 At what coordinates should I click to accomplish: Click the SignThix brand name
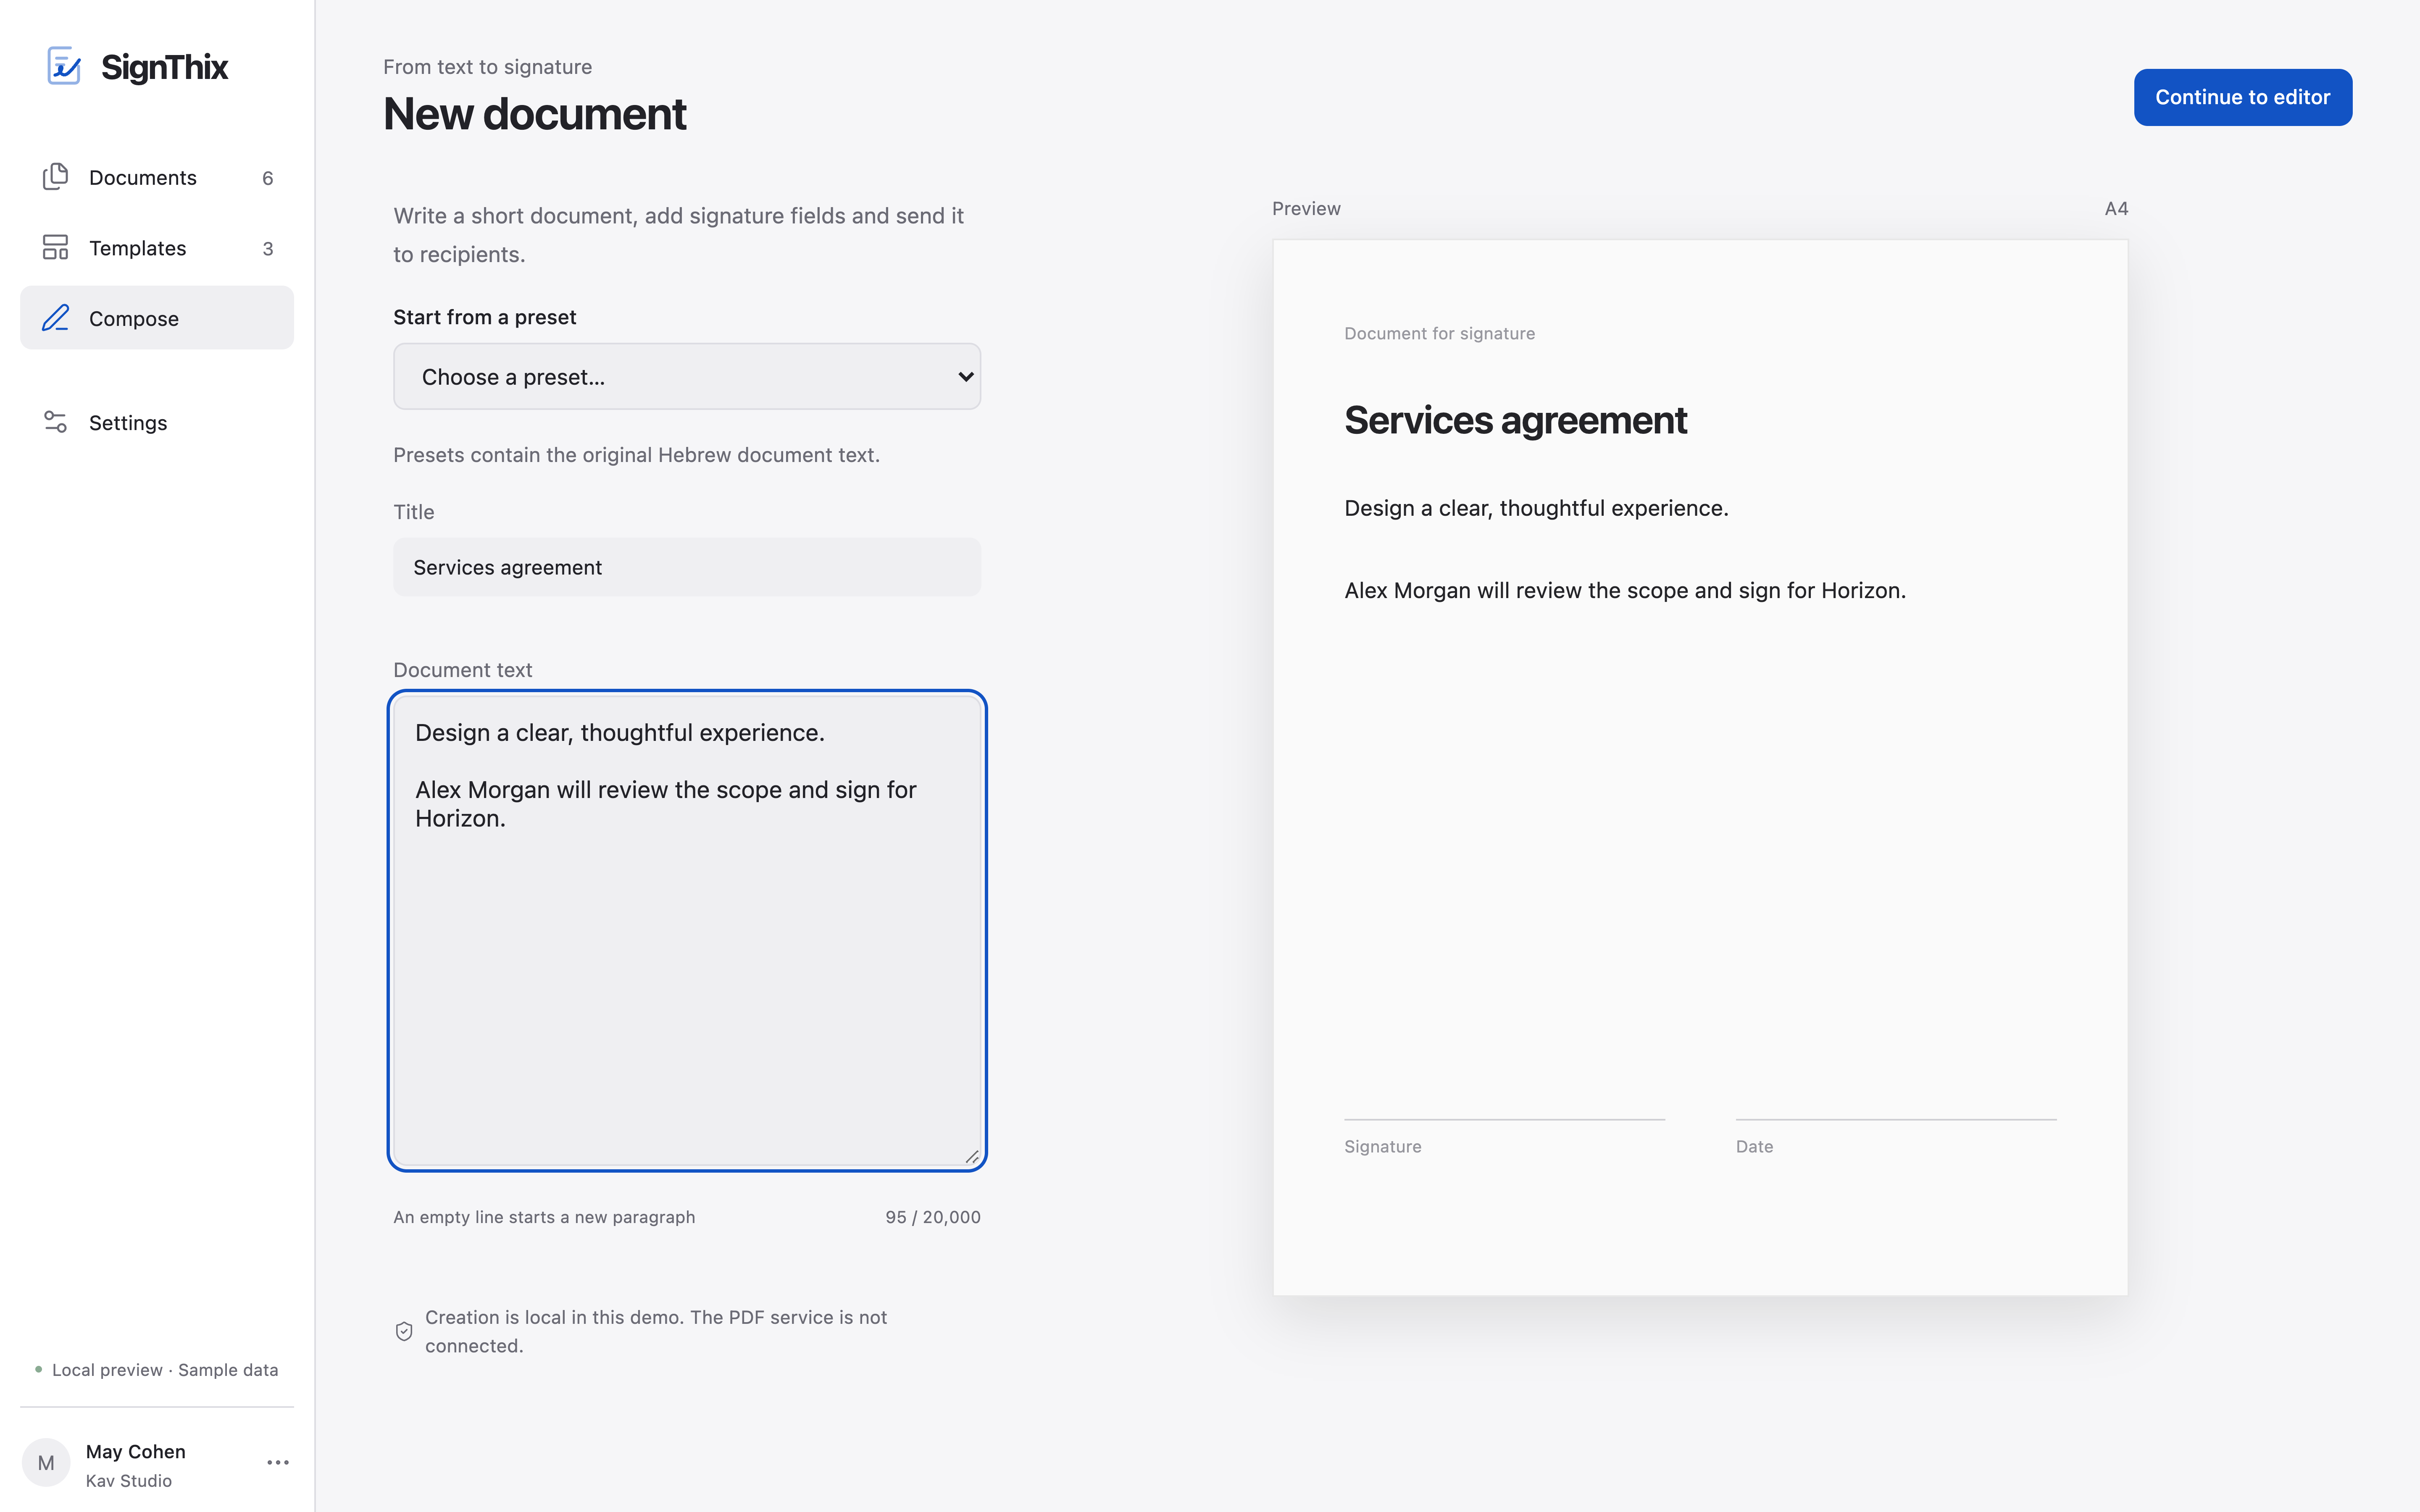pos(165,67)
